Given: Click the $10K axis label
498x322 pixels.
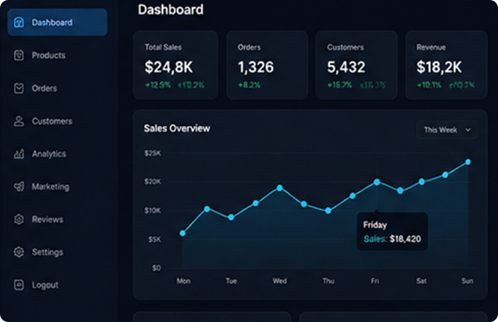Looking at the screenshot, I should pyautogui.click(x=153, y=210).
